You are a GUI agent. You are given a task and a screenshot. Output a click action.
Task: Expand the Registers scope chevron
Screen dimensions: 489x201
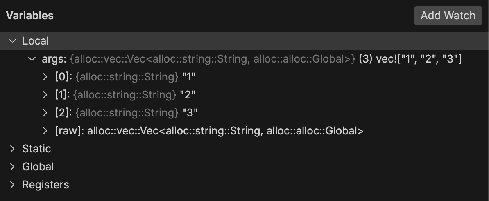click(x=13, y=185)
